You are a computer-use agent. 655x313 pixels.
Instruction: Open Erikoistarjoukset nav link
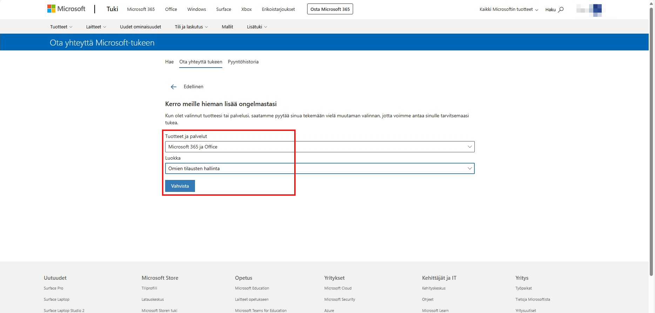278,9
